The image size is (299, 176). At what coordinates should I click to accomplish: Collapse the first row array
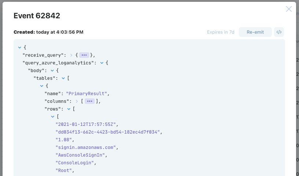coord(52,117)
